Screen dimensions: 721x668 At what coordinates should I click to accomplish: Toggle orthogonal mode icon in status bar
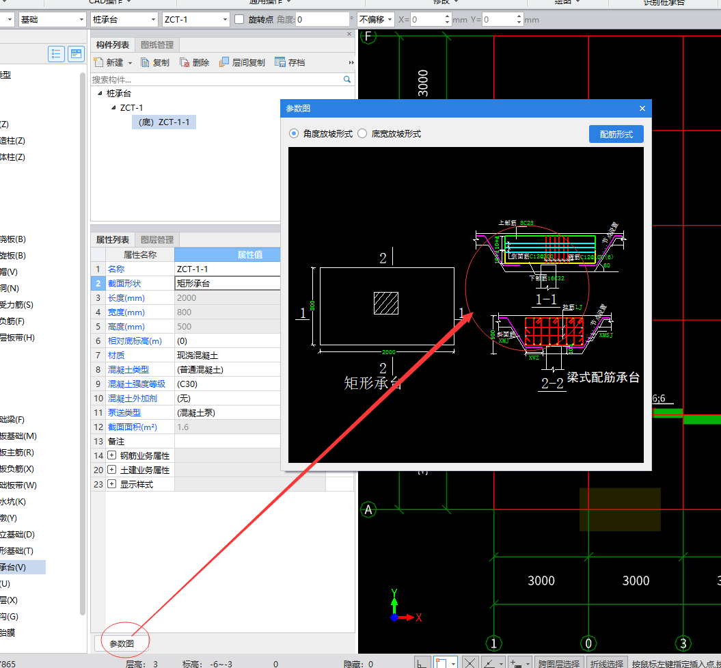click(x=421, y=663)
